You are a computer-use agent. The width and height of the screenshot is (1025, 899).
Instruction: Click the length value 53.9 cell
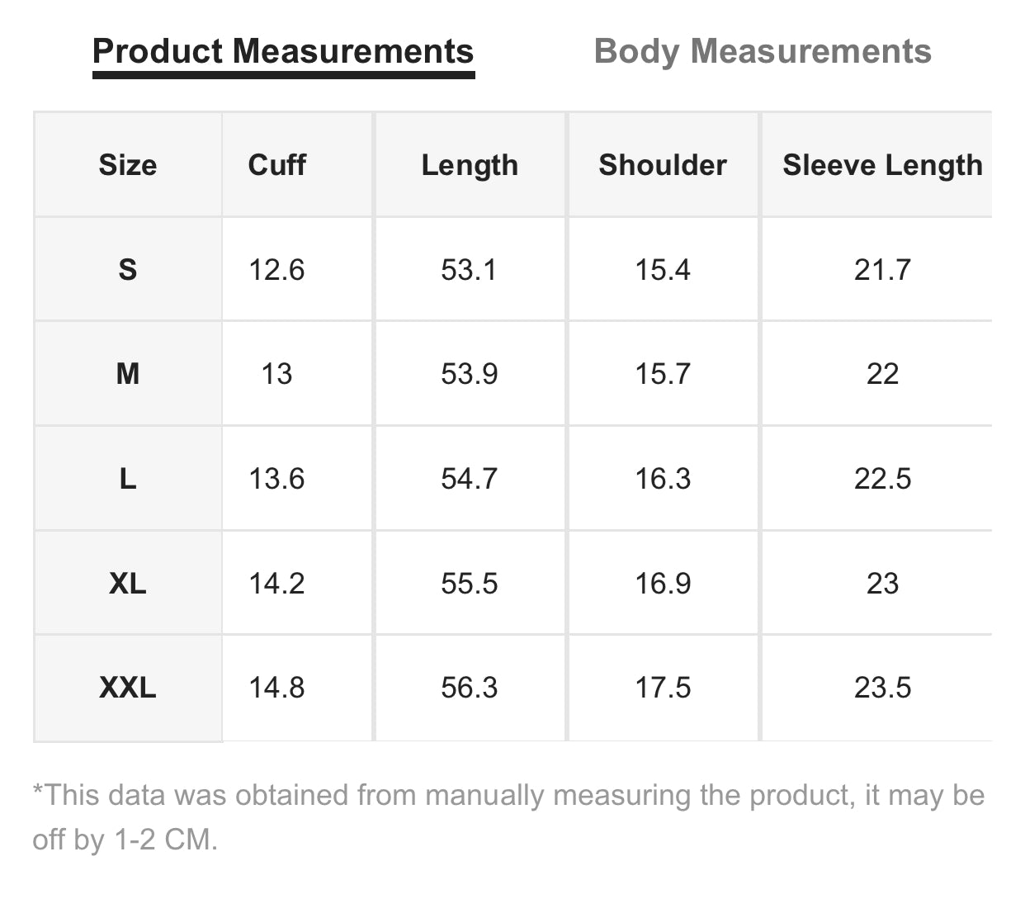(x=470, y=374)
